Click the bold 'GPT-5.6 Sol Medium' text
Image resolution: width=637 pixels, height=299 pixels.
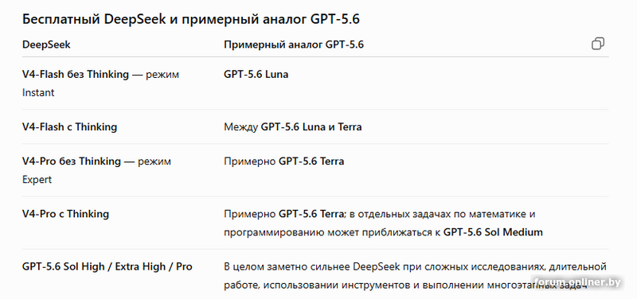coord(493,232)
